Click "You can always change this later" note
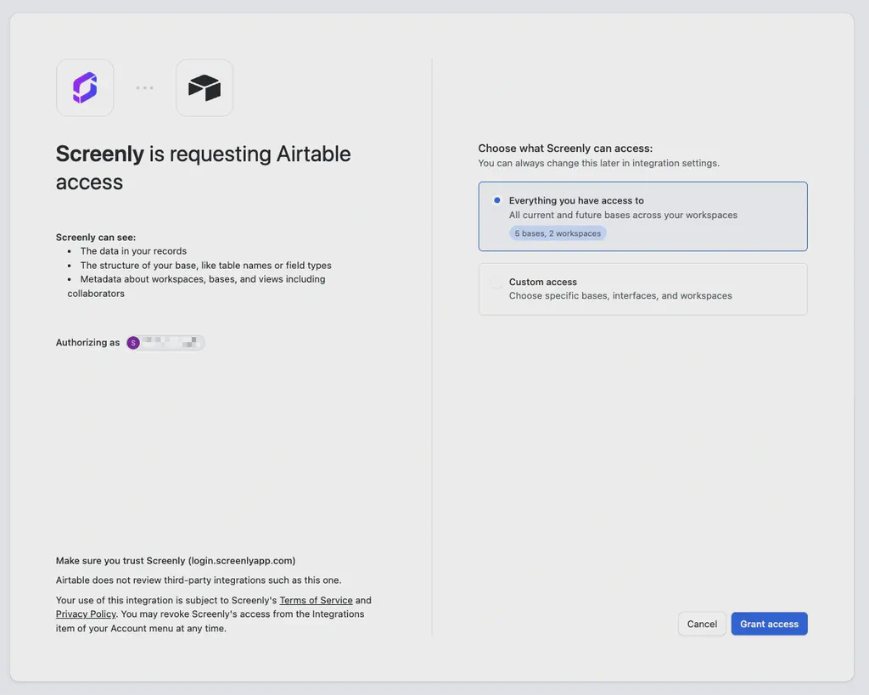Image resolution: width=869 pixels, height=695 pixels. coord(598,164)
